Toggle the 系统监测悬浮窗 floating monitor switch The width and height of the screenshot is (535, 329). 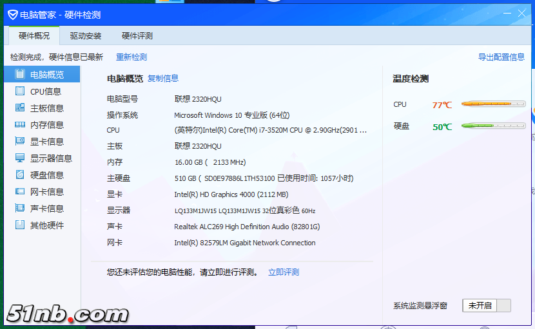pos(487,306)
